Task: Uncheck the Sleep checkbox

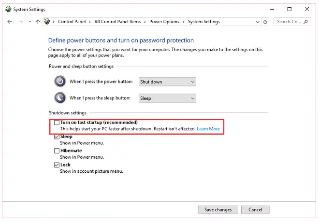Action: [x=57, y=137]
